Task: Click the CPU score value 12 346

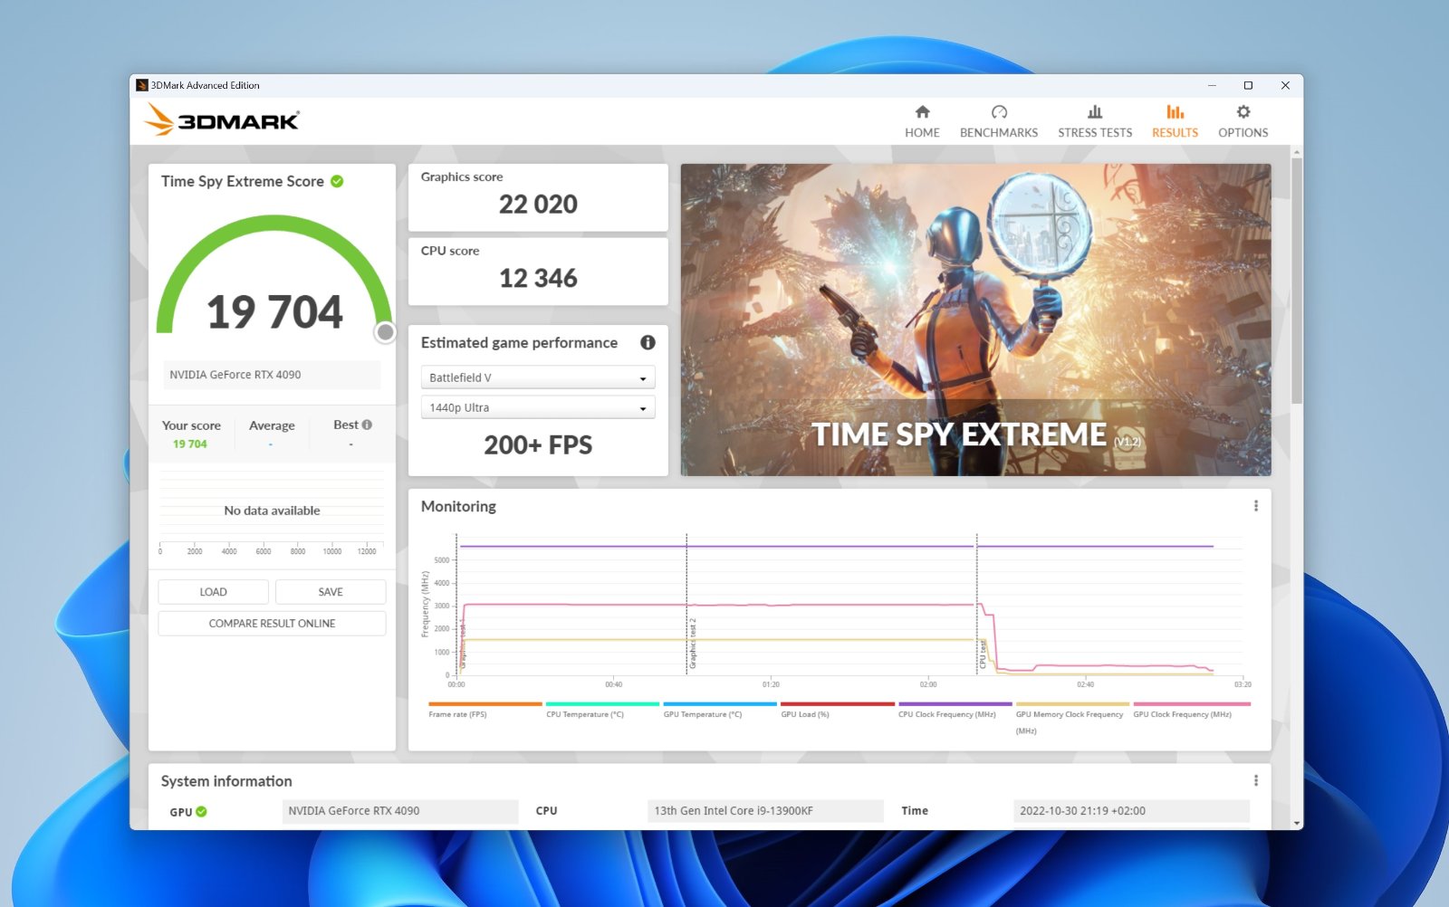Action: 538,279
